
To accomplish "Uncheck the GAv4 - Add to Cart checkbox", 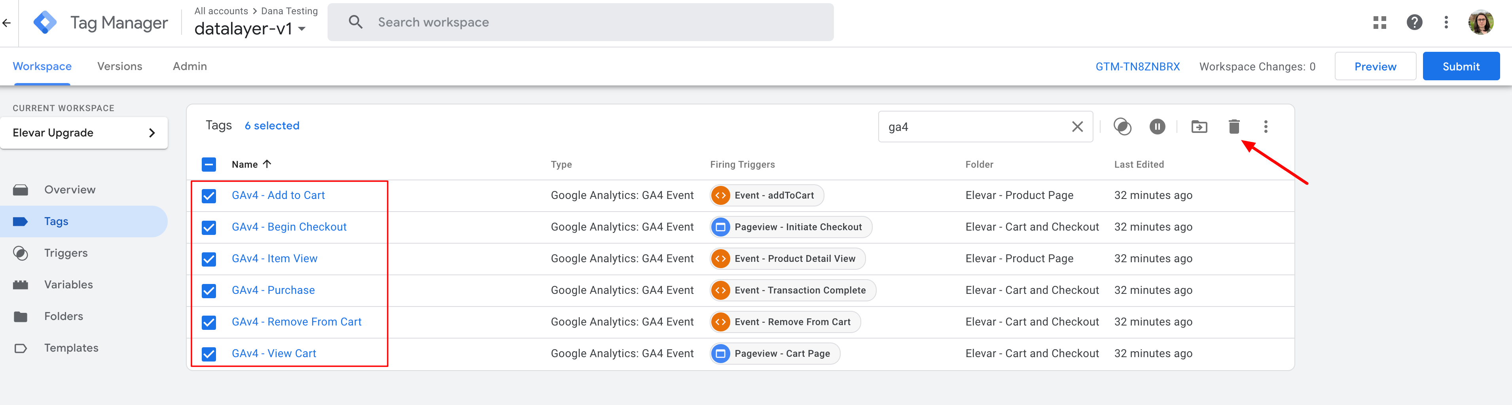I will coord(209,196).
